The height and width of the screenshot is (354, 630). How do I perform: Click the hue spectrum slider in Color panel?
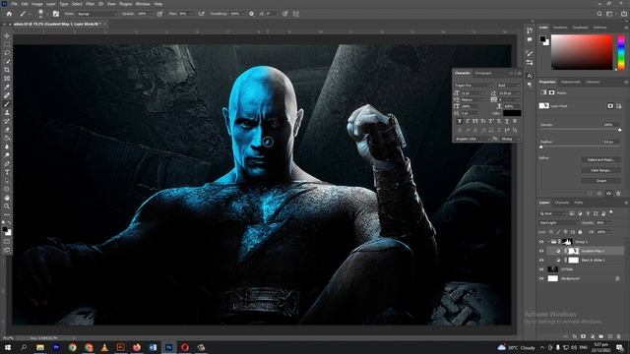tap(621, 52)
